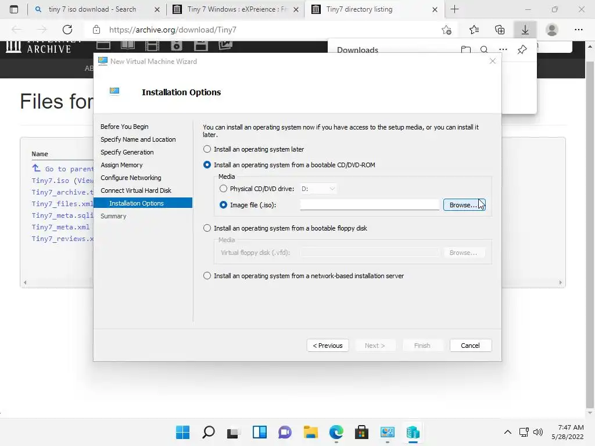The image size is (595, 446).
Task: Open downloads folder from Downloads panel
Action: point(465,49)
